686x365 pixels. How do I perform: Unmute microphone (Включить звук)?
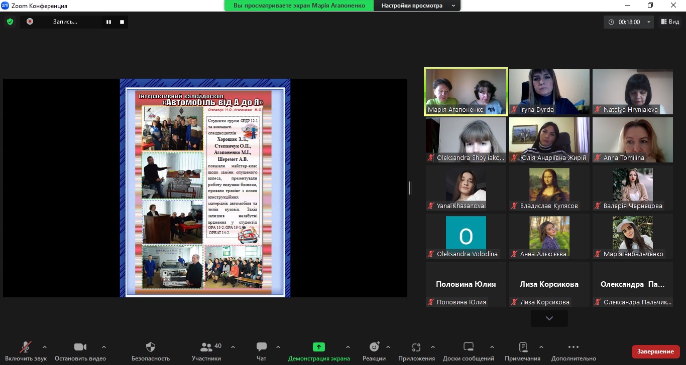click(x=26, y=347)
